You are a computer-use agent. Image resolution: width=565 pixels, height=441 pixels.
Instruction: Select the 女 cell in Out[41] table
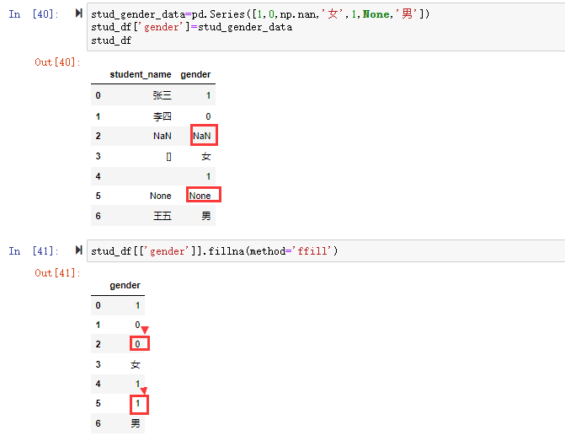click(x=136, y=364)
